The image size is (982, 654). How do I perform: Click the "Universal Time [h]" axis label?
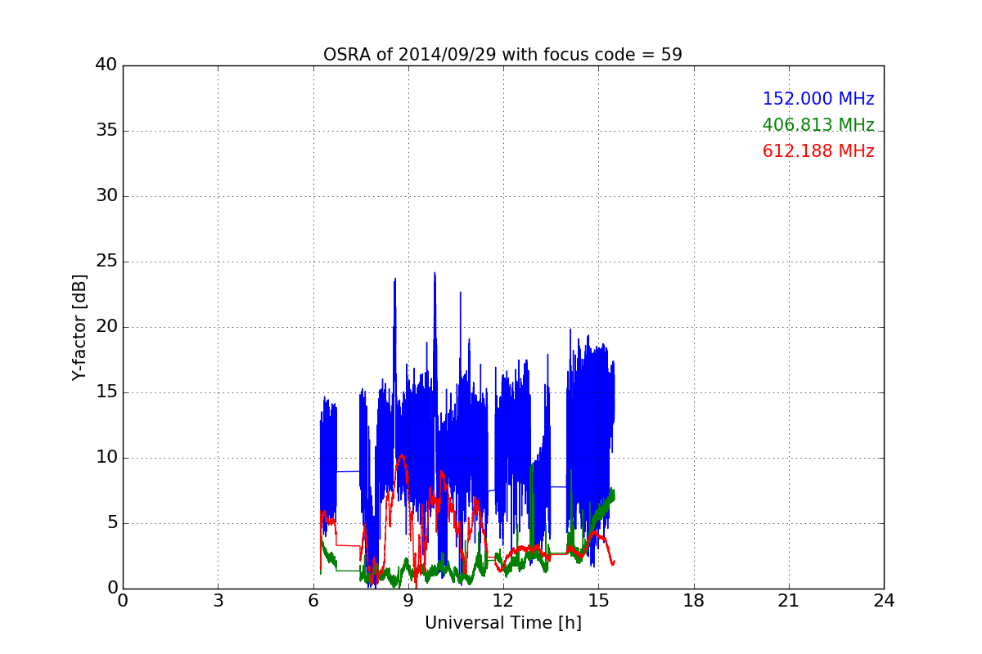[x=502, y=623]
